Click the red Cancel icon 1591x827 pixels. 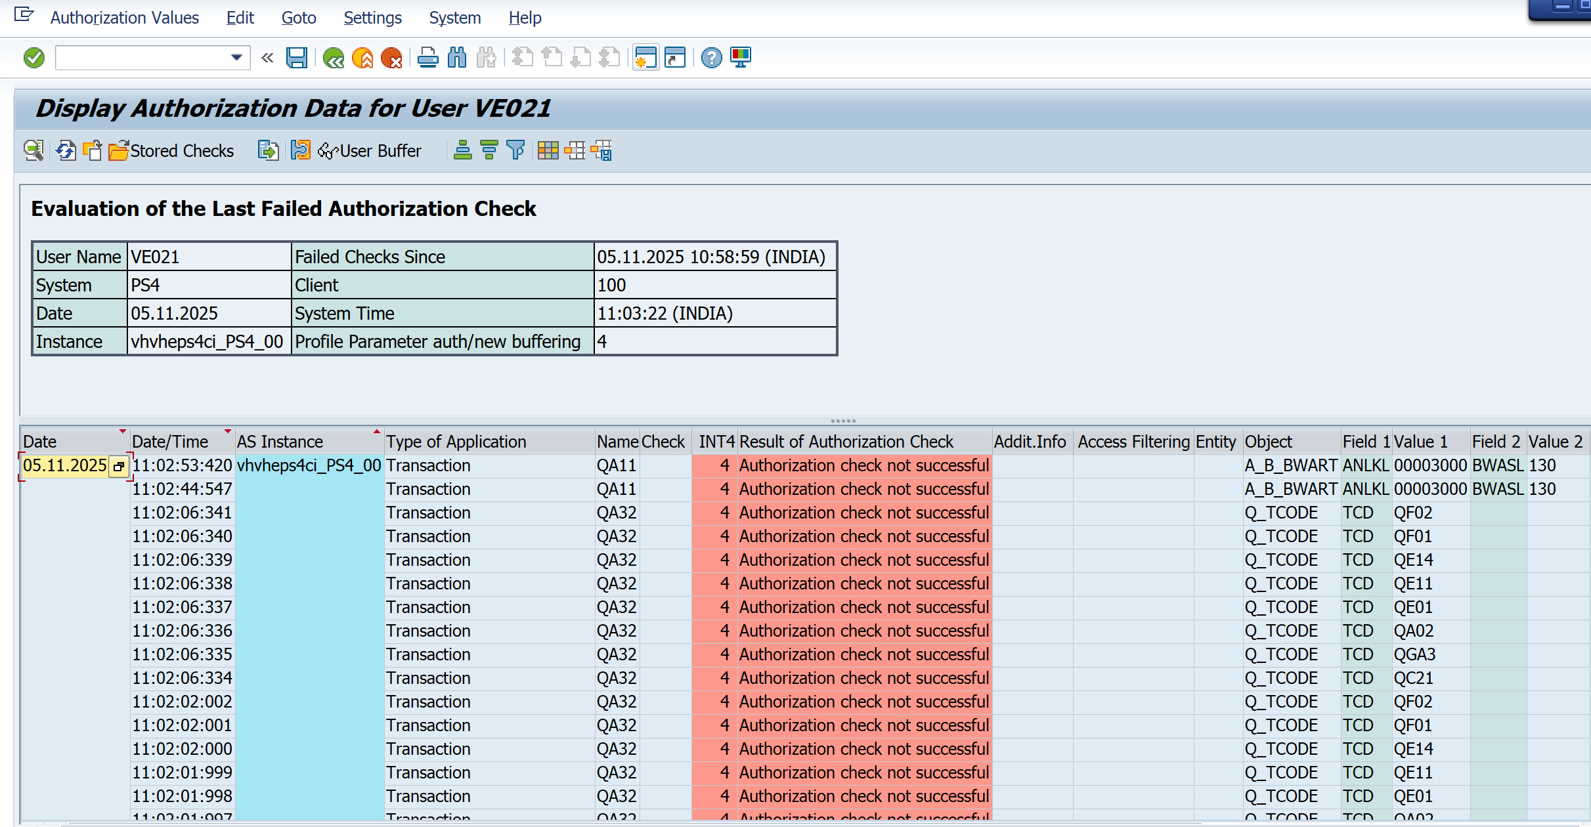click(391, 58)
